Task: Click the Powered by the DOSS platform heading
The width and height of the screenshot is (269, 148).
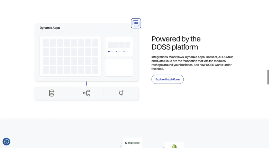Action: click(176, 43)
